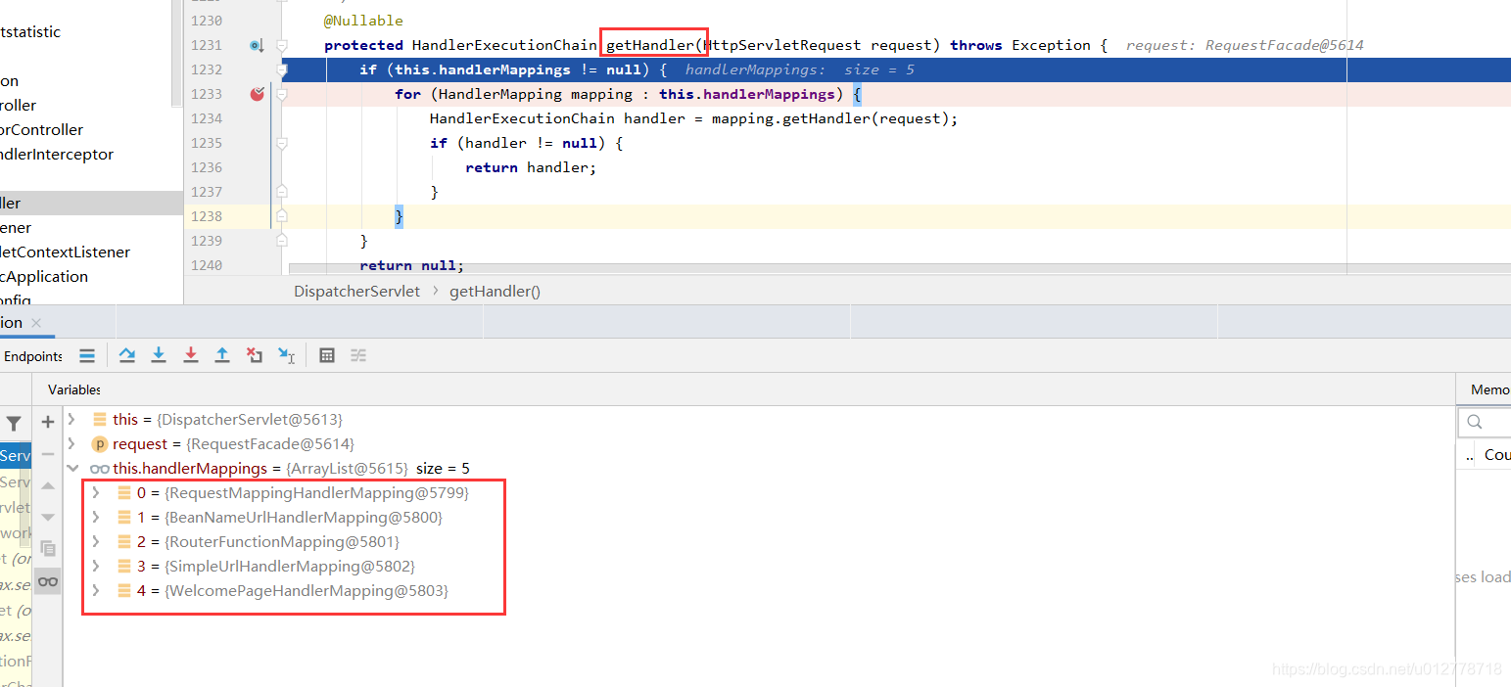The image size is (1511, 687).
Task: Click the Step Over debugger icon
Action: pos(127,355)
